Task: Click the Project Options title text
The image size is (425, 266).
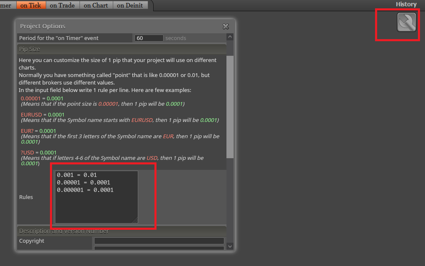Action: tap(42, 26)
